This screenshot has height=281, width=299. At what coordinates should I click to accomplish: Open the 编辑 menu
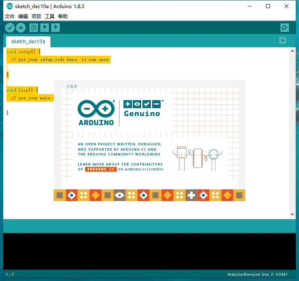click(x=23, y=17)
